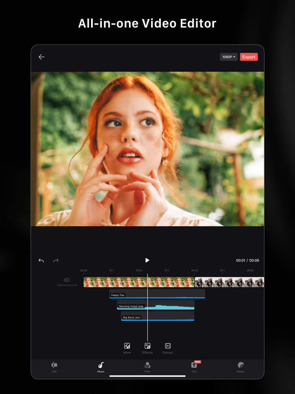Open the Sticker tab
The width and height of the screenshot is (295, 394).
click(241, 367)
